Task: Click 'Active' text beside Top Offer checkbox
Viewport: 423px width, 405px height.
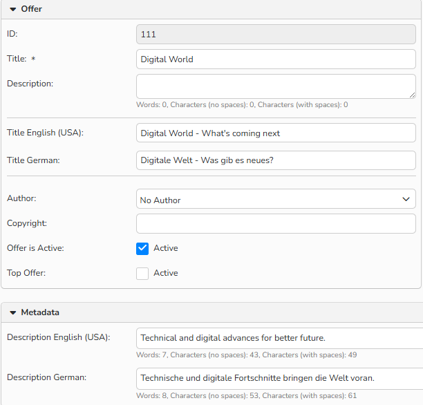Action: pyautogui.click(x=166, y=273)
